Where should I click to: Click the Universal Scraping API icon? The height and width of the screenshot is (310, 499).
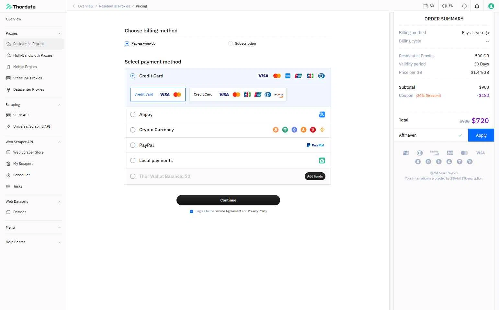pos(9,127)
